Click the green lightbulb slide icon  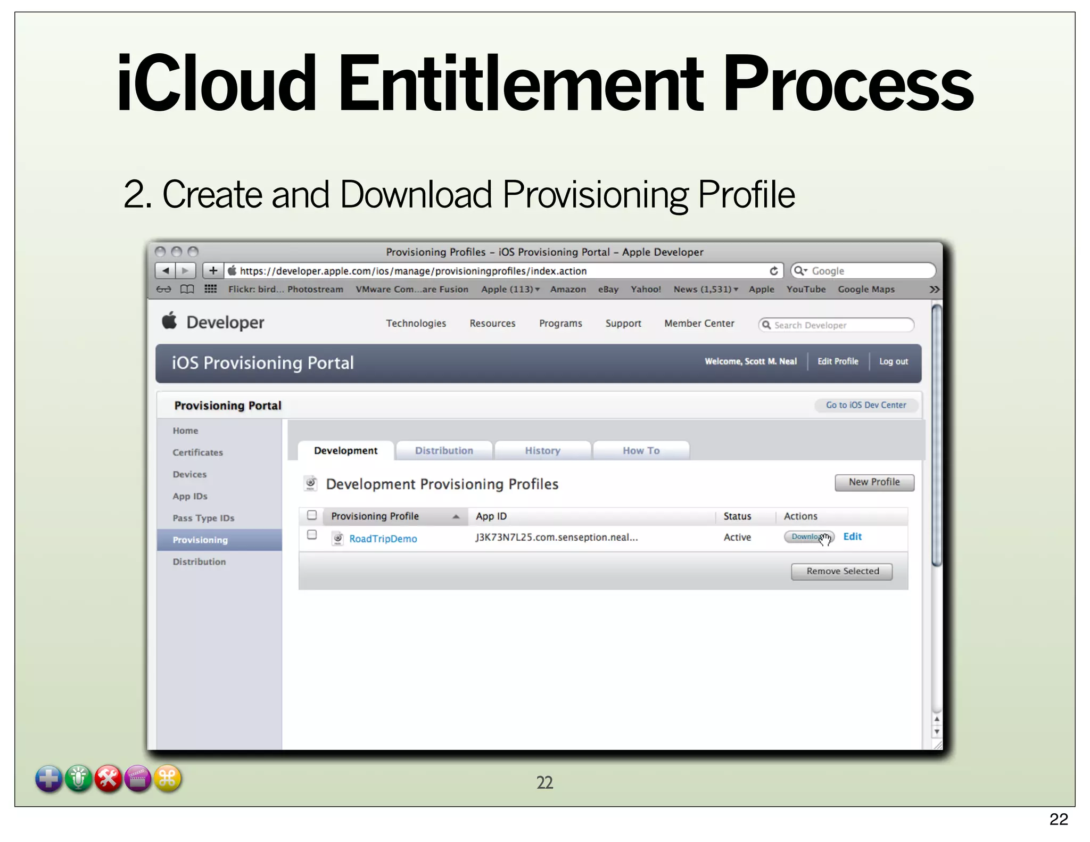pyautogui.click(x=78, y=779)
